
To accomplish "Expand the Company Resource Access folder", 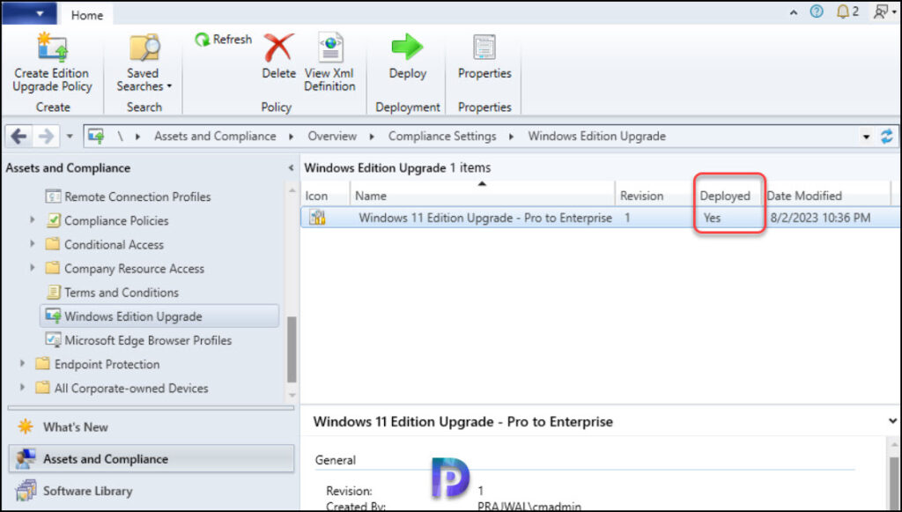I will 33,268.
